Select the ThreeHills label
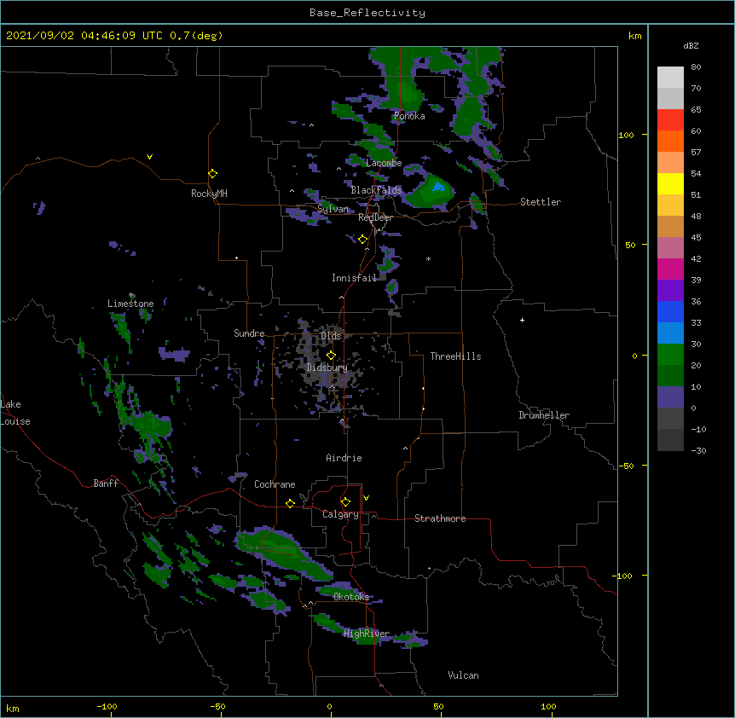The image size is (735, 718). pyautogui.click(x=455, y=356)
